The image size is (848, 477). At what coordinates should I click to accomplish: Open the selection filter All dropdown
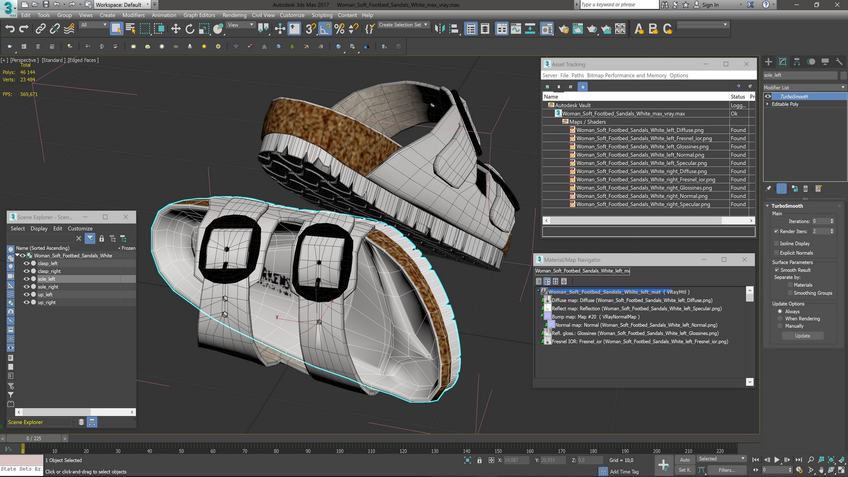pyautogui.click(x=94, y=25)
